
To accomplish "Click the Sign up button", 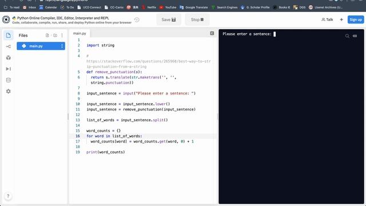I will pos(356,19).
